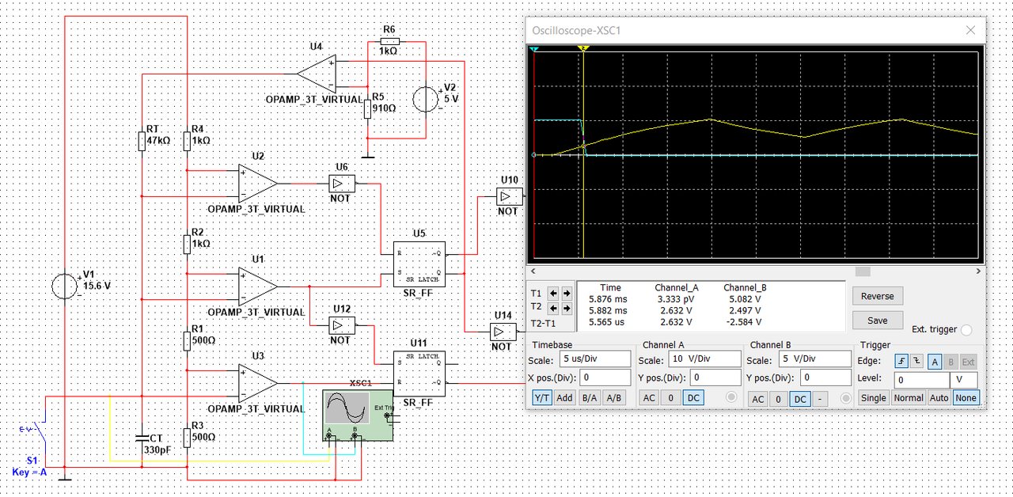Switch the timebase to A/B mode
Image resolution: width=1013 pixels, height=497 pixels.
point(613,398)
